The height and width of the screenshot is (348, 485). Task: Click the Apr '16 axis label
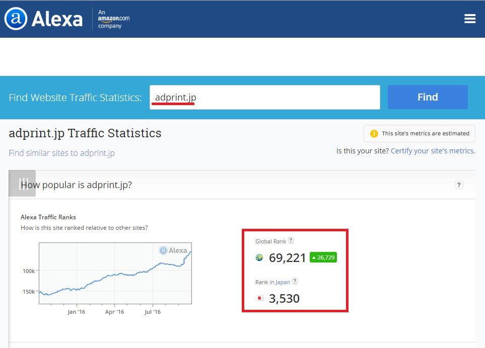(x=114, y=312)
